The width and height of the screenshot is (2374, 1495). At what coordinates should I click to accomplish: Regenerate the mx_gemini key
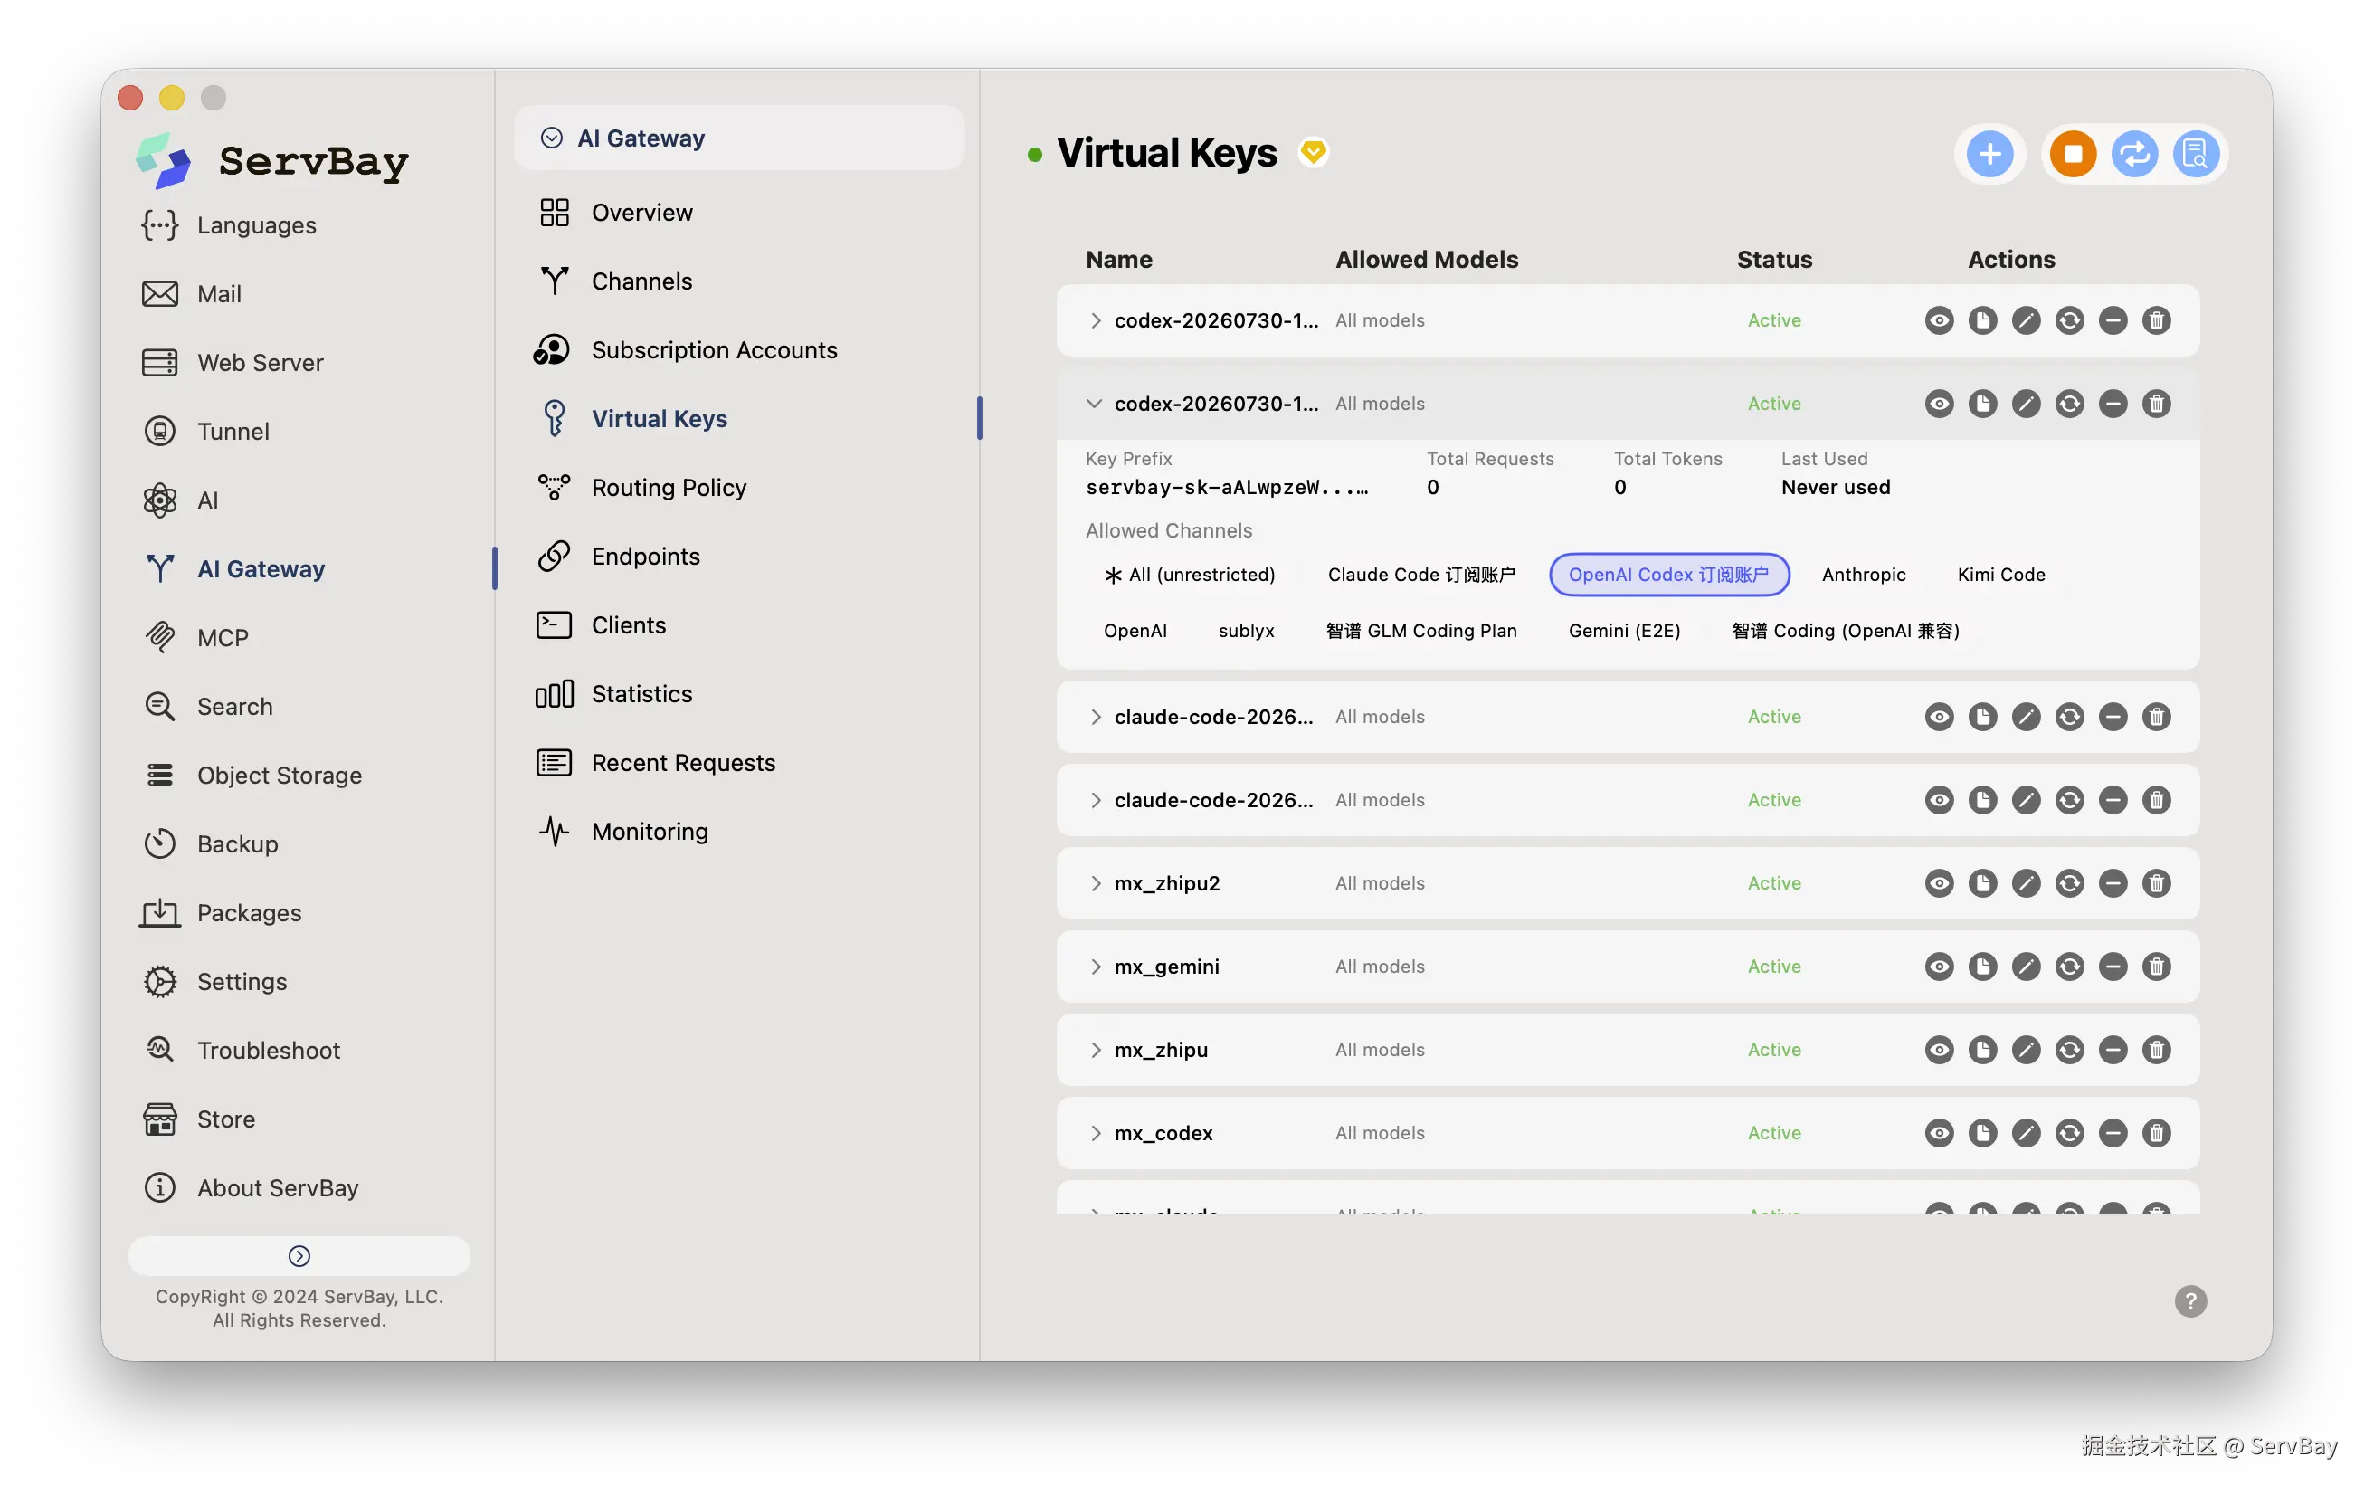2068,967
